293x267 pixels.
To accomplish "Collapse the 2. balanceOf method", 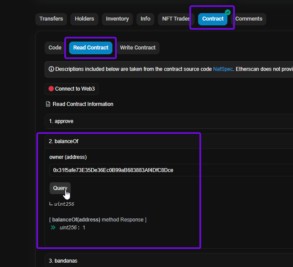I will click(169, 141).
